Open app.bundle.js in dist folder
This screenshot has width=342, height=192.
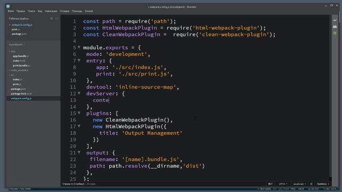click(x=21, y=56)
